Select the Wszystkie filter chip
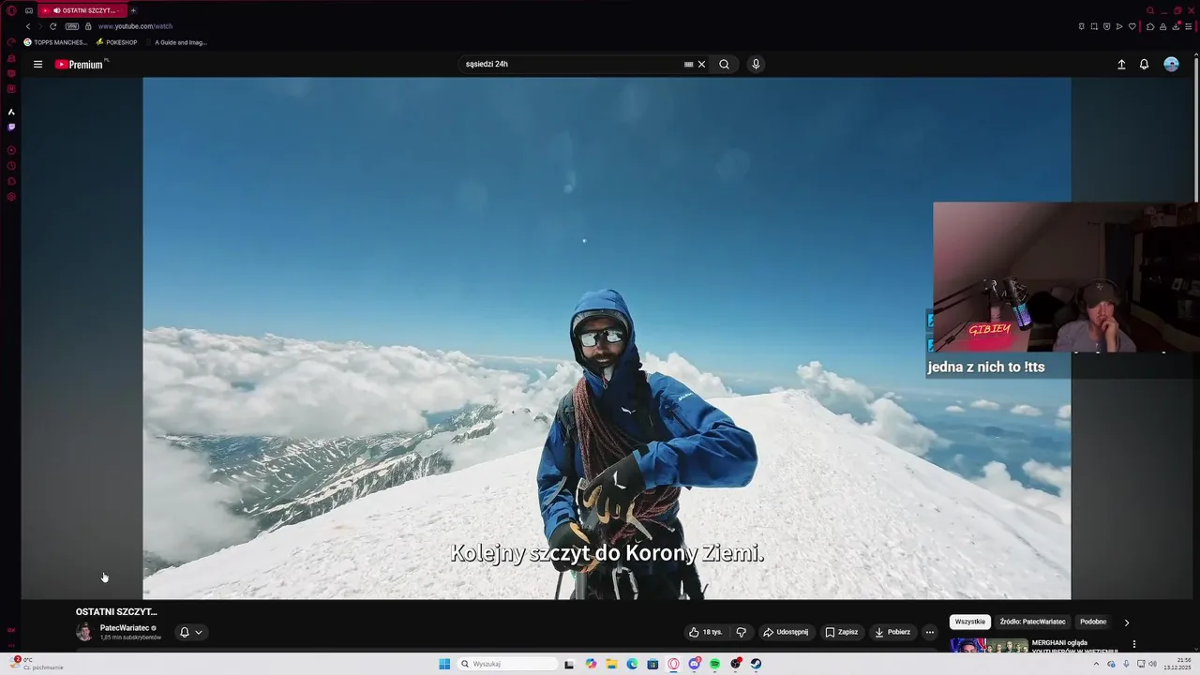 pos(970,622)
